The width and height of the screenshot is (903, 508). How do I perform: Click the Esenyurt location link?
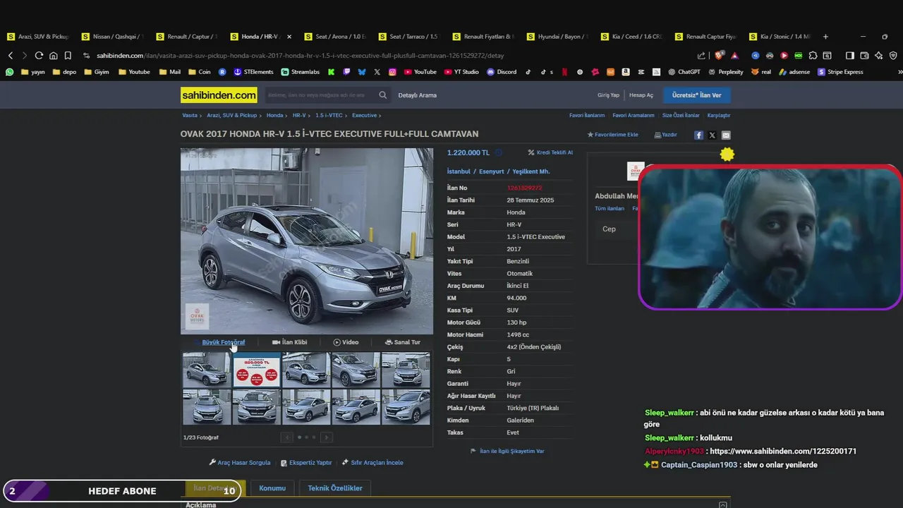[x=492, y=171]
